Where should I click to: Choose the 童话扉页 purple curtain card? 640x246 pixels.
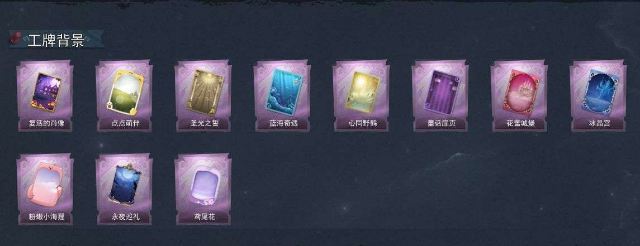440,96
